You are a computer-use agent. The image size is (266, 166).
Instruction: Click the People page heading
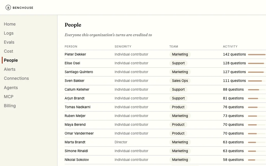(x=73, y=25)
